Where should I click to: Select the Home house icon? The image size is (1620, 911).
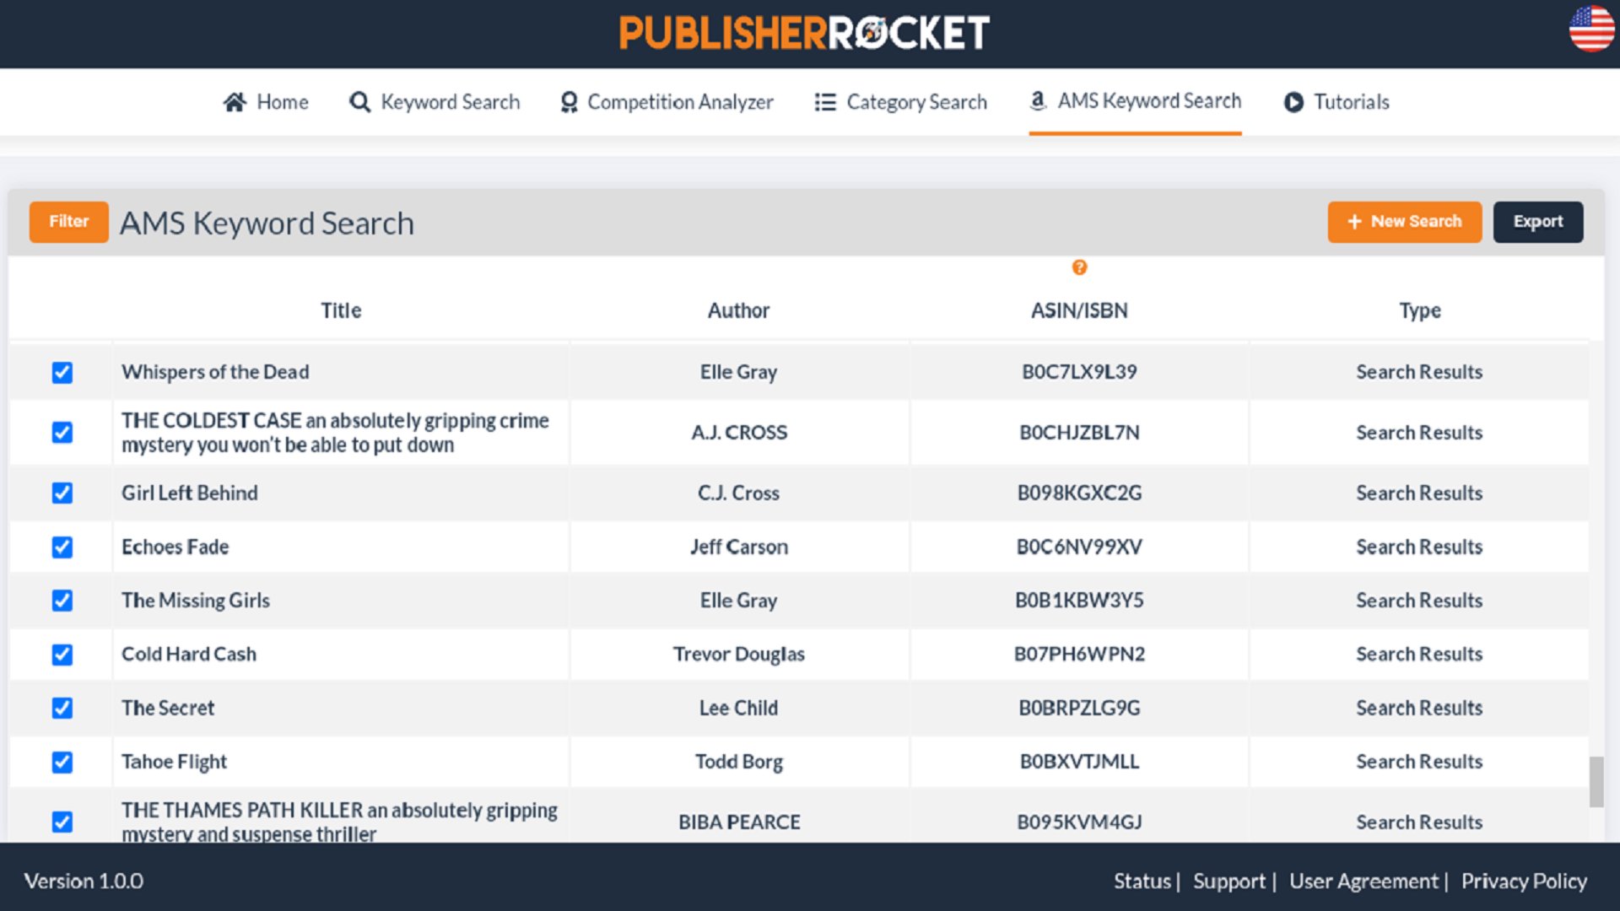(x=235, y=101)
